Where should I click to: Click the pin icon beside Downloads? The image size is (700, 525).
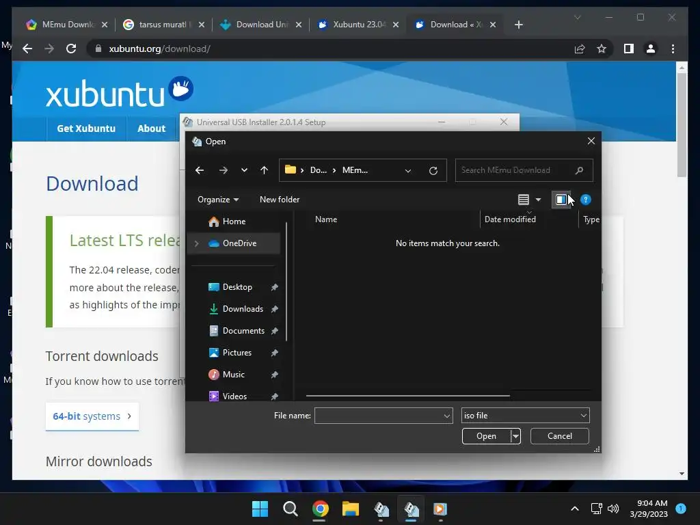pyautogui.click(x=275, y=309)
